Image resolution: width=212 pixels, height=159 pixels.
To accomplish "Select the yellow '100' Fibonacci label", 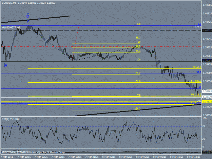I will tap(138, 60).
